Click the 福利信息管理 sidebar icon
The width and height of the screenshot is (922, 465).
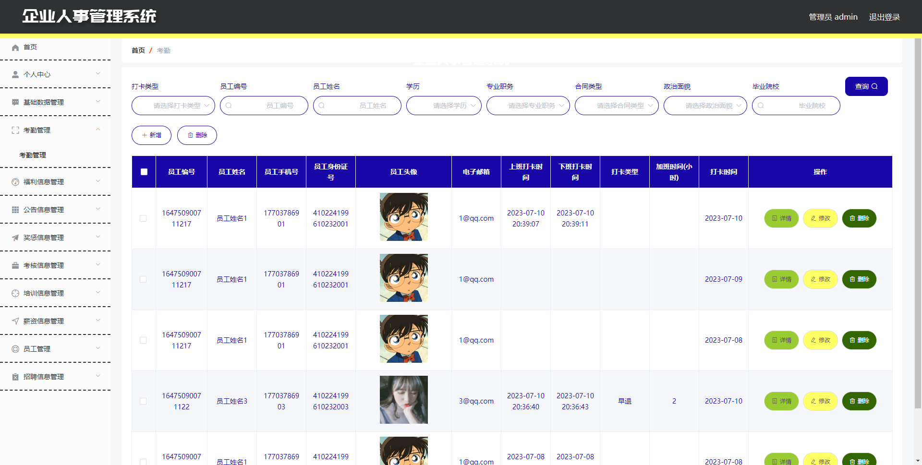click(15, 182)
